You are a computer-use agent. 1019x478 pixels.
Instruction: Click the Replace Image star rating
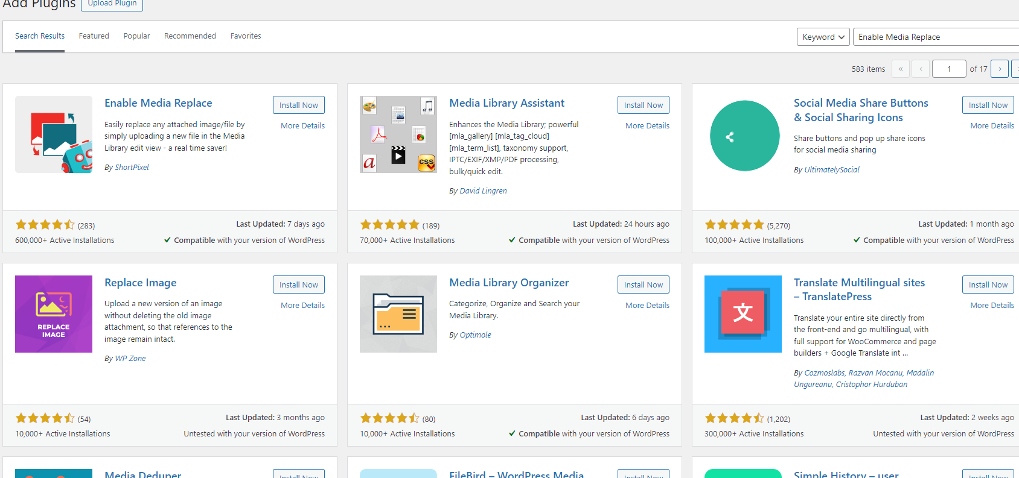pyautogui.click(x=45, y=418)
